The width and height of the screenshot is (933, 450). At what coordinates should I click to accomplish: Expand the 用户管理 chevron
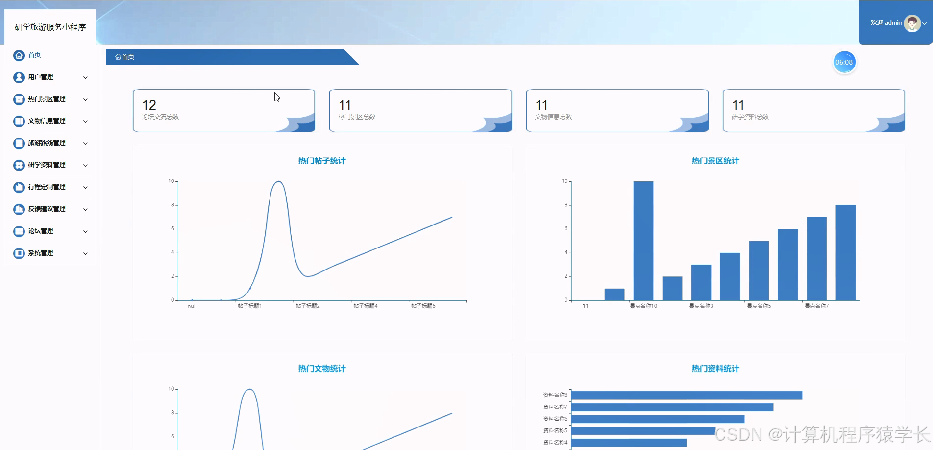[x=85, y=77]
